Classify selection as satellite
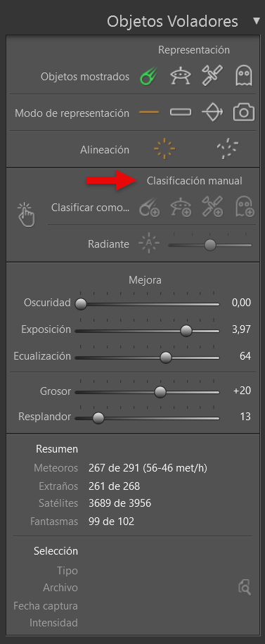 tap(212, 207)
